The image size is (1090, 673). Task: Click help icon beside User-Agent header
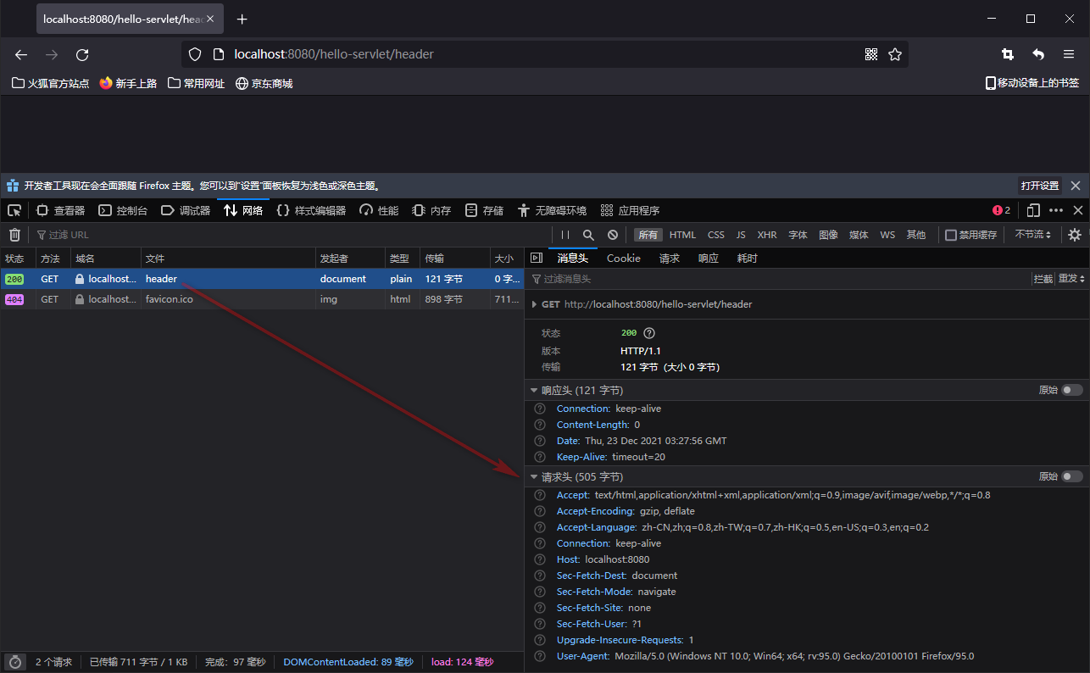point(540,656)
